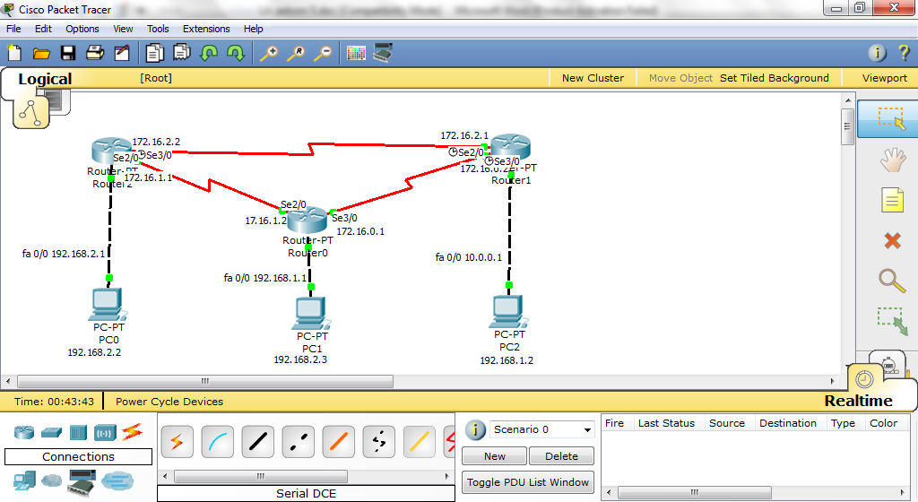Click the New file icon
Screen dimensions: 918x502
(14, 53)
